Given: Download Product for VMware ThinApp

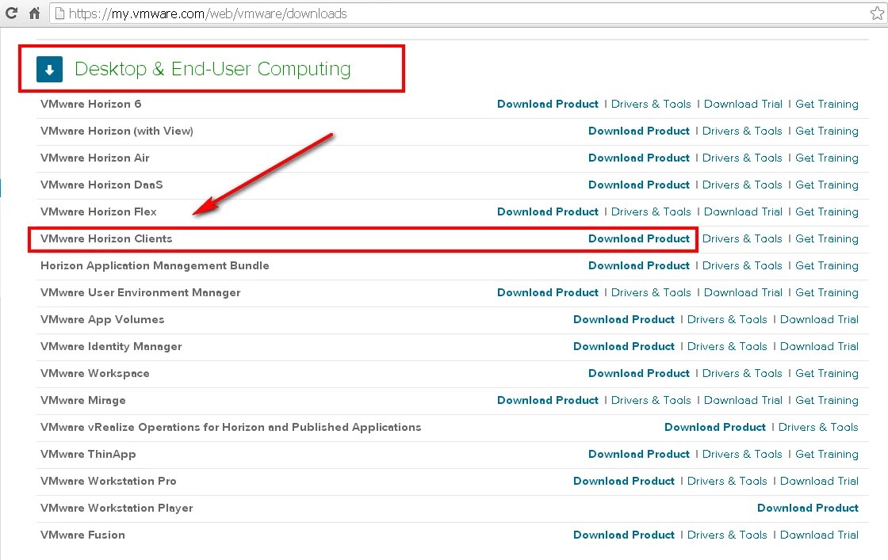Looking at the screenshot, I should point(639,454).
